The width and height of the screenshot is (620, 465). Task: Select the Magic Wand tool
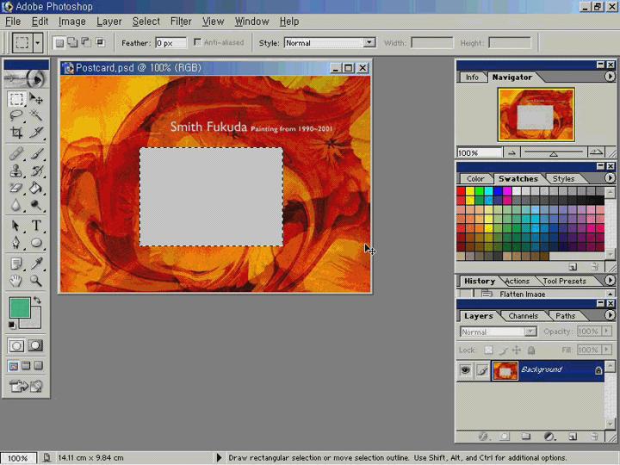pyautogui.click(x=36, y=115)
